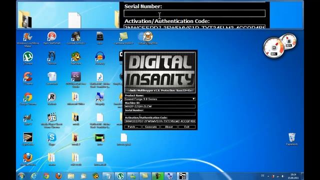Screen dimensions: 320x180
Task: Select the Mozilla Firefox desktop shortcut
Action: (28, 159)
